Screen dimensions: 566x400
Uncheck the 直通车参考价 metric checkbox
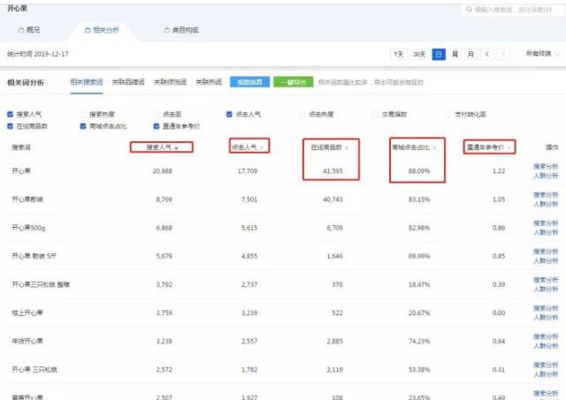[157, 126]
